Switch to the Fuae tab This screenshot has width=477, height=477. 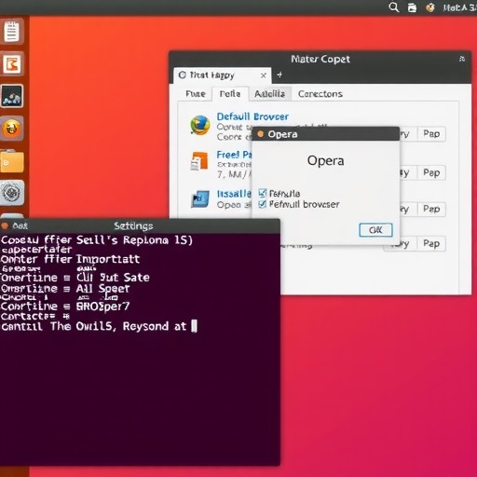pyautogui.click(x=196, y=94)
